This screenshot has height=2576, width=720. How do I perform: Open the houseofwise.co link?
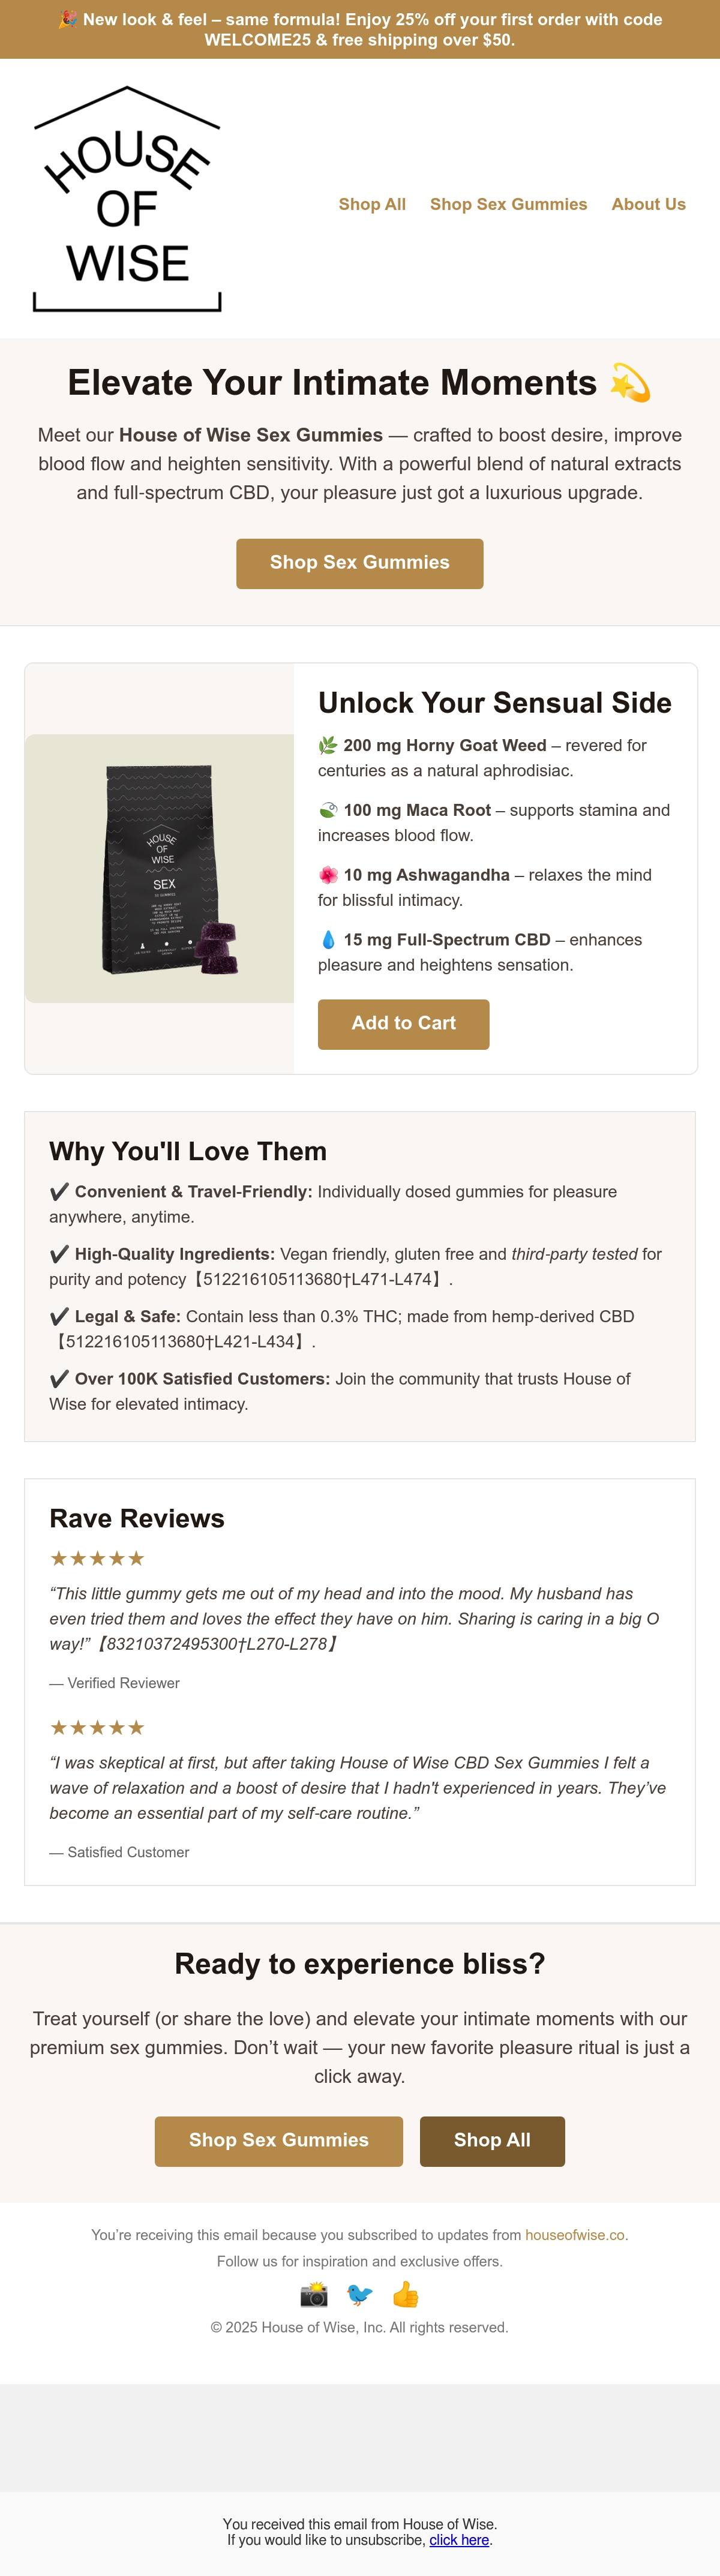click(x=575, y=2235)
